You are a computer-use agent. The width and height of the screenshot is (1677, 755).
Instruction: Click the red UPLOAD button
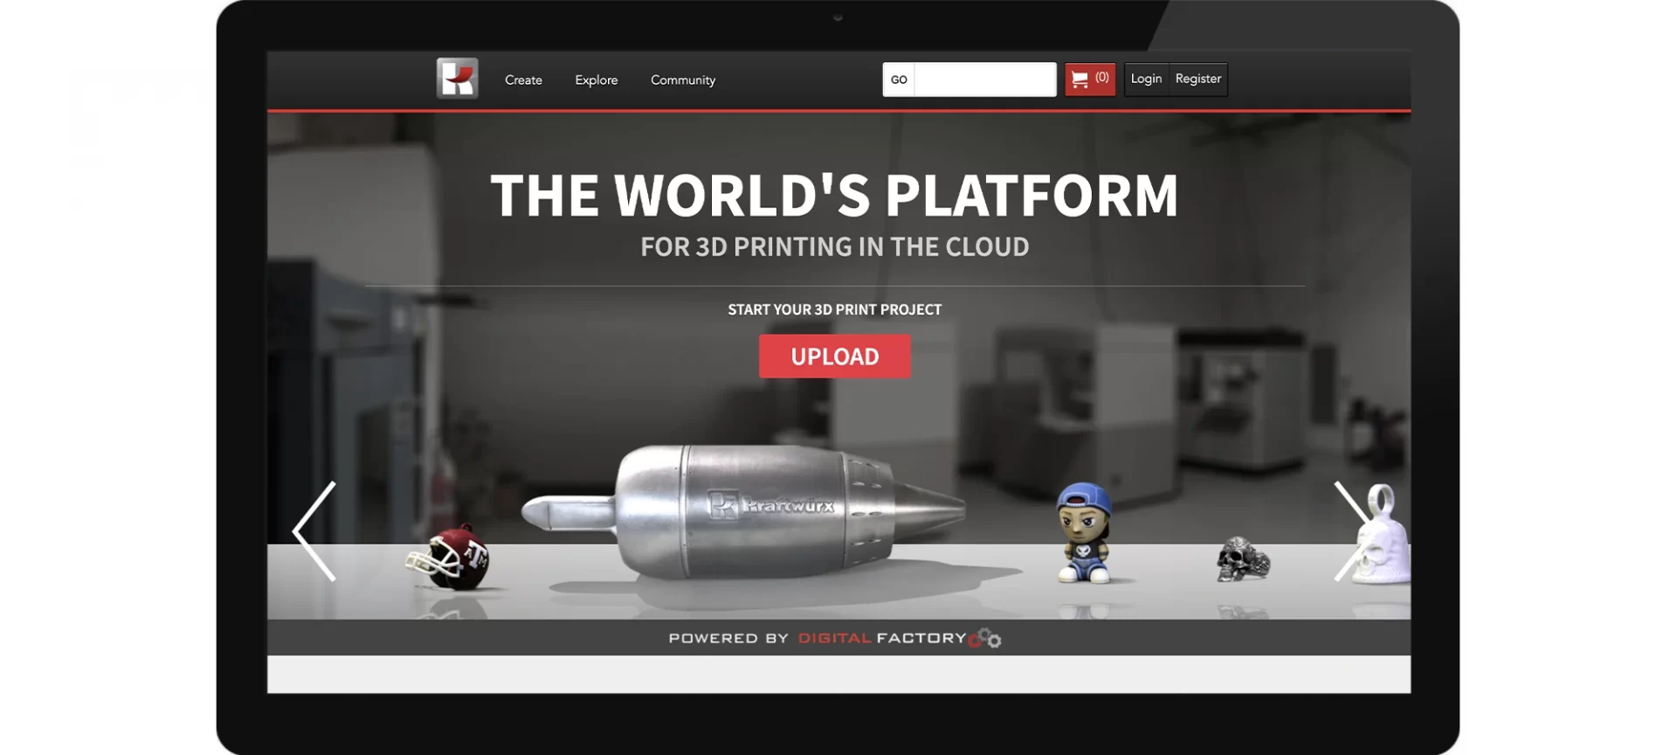point(834,357)
